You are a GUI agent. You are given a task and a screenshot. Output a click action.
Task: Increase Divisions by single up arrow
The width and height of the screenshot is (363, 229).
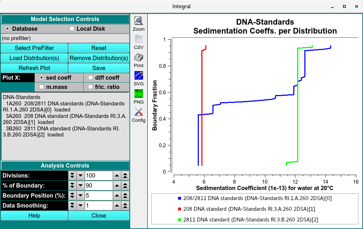click(117, 176)
